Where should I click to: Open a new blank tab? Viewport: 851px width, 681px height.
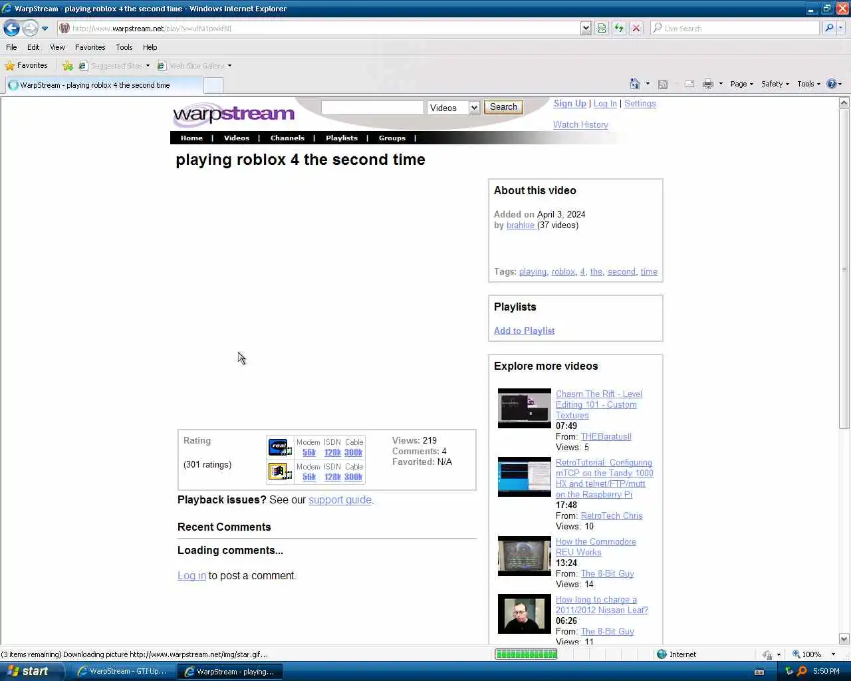(x=213, y=85)
